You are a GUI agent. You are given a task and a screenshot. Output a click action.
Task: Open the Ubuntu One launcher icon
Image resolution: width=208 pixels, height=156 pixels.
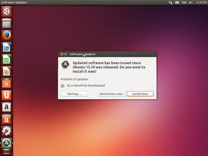pos(6,95)
